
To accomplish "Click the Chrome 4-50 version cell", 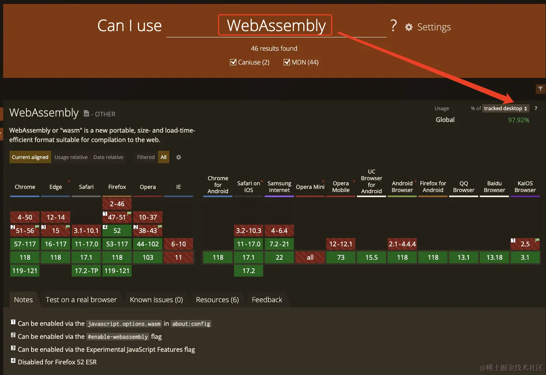I will tap(25, 217).
